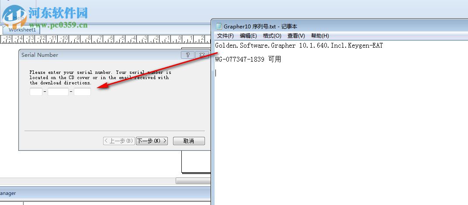This screenshot has height=205, width=468.
Task: Click the Help button in Grapher ribbon
Action: point(18,18)
